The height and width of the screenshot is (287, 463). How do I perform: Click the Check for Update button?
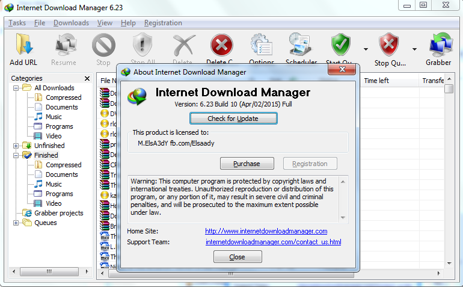pyautogui.click(x=233, y=119)
